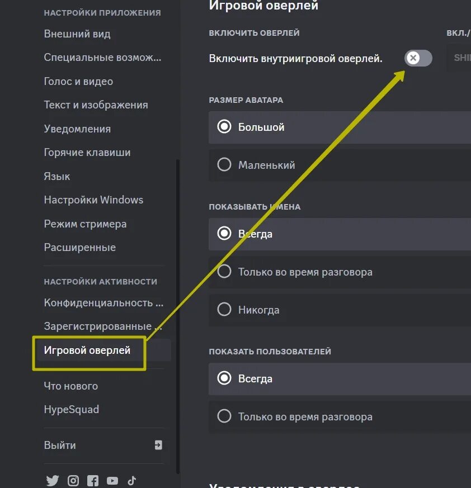Open Discord's Facebook page icon
The width and height of the screenshot is (471, 488).
coord(93,480)
